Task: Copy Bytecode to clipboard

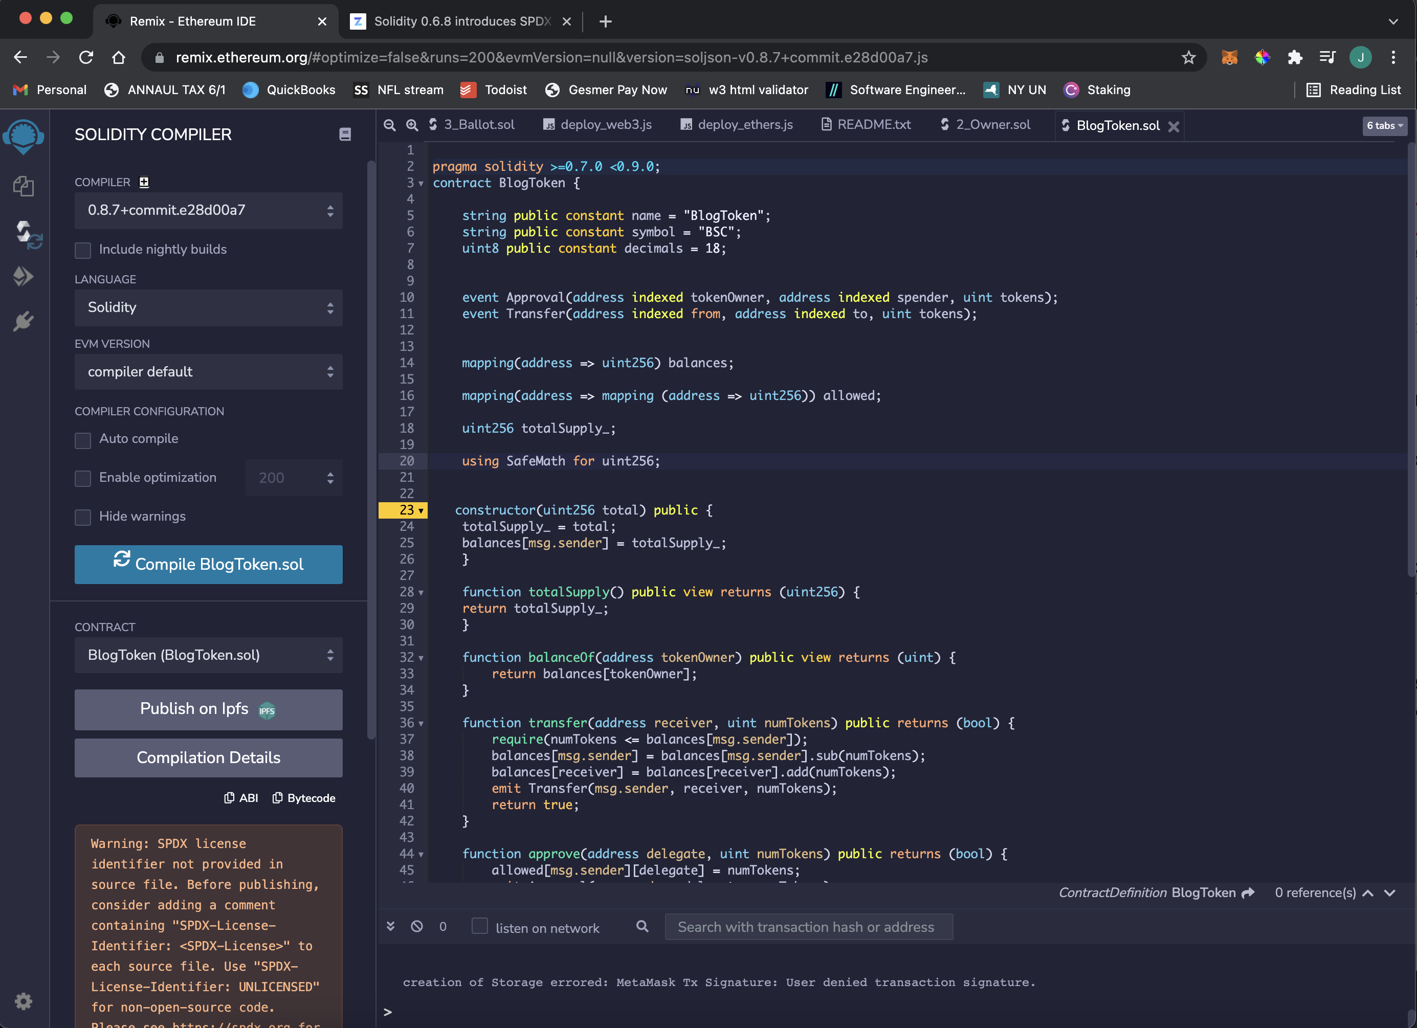Action: (304, 797)
